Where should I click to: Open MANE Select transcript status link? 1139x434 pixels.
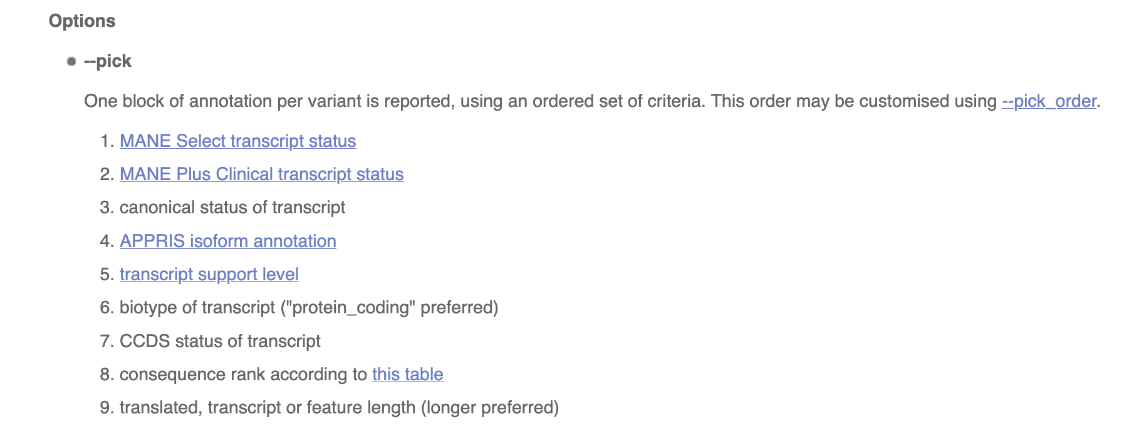click(237, 141)
